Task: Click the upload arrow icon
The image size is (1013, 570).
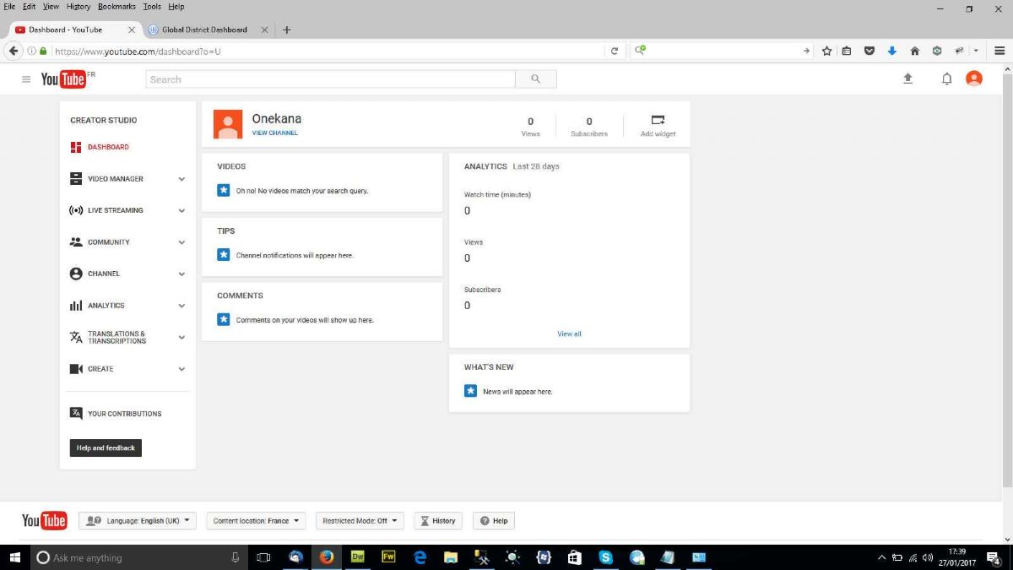Action: point(908,79)
